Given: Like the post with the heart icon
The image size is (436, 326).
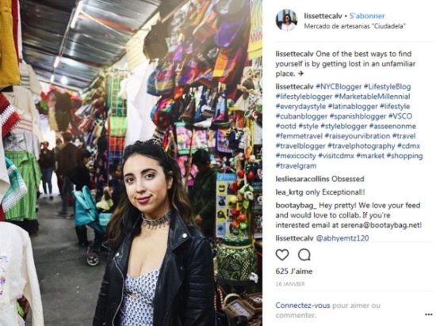Looking at the screenshot, I should (282, 255).
